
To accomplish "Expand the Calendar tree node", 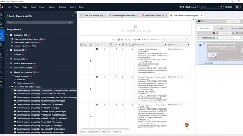I will coord(7,50).
